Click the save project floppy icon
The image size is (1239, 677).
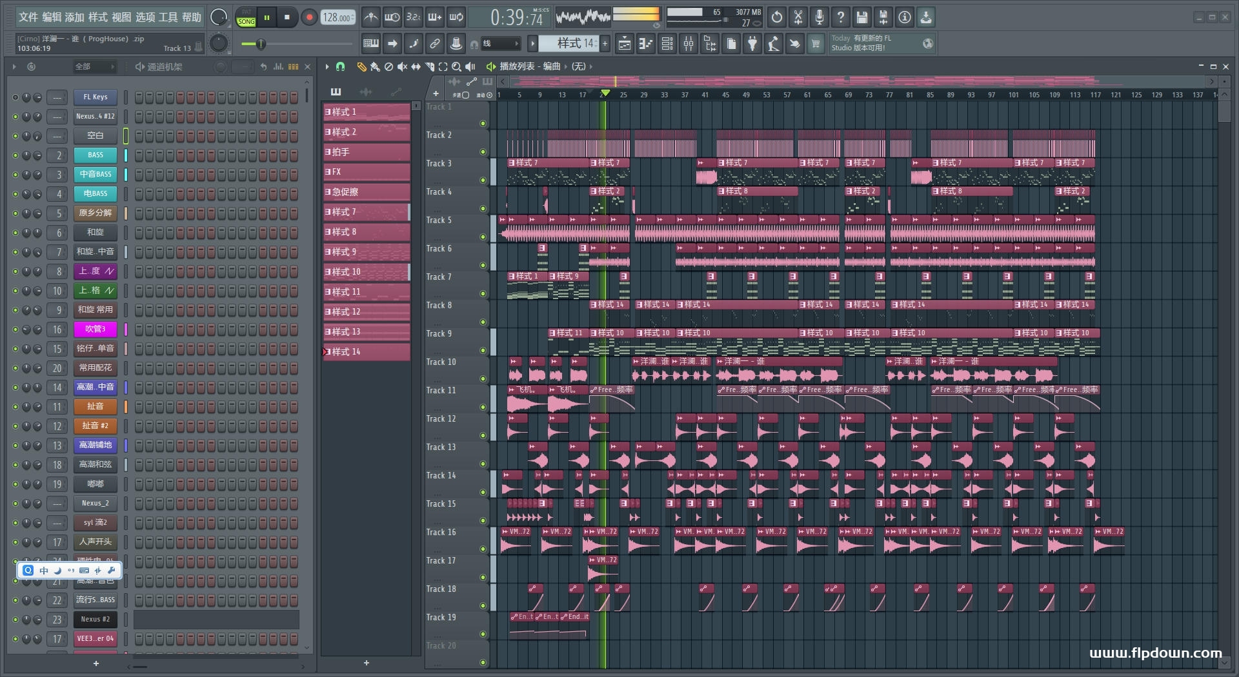click(861, 17)
